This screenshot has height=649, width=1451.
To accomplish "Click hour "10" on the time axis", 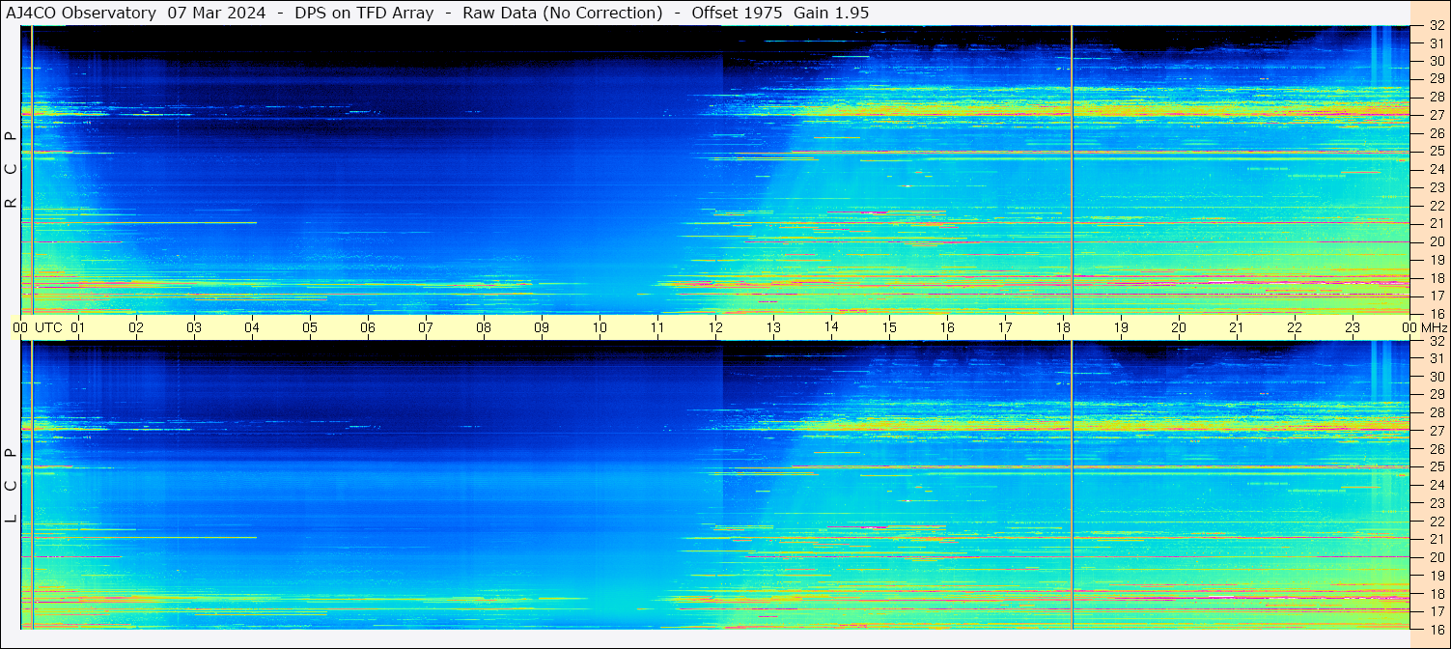I will (600, 327).
